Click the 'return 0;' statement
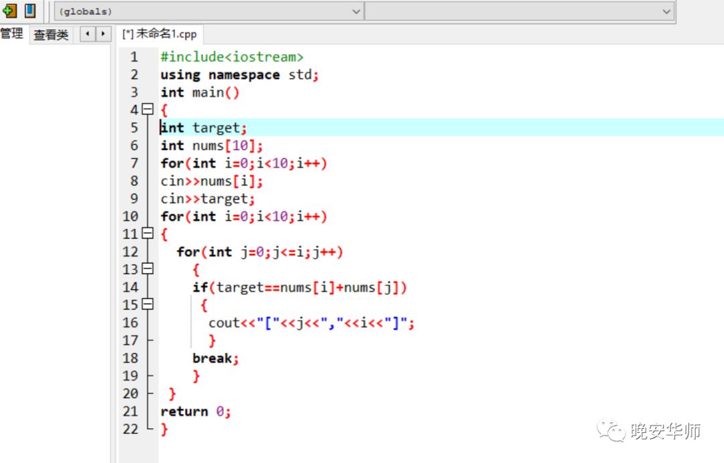Viewport: 724px width, 463px height. point(195,411)
